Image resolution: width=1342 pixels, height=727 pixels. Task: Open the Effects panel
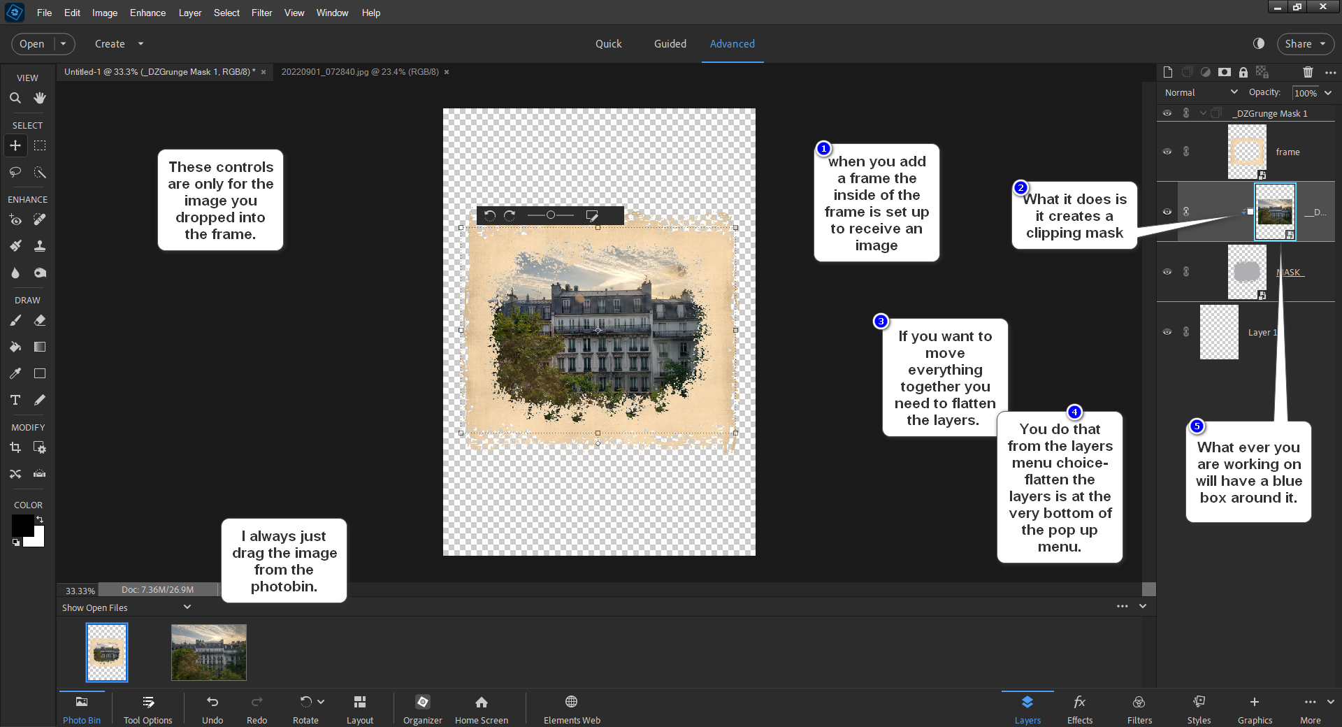(x=1078, y=708)
